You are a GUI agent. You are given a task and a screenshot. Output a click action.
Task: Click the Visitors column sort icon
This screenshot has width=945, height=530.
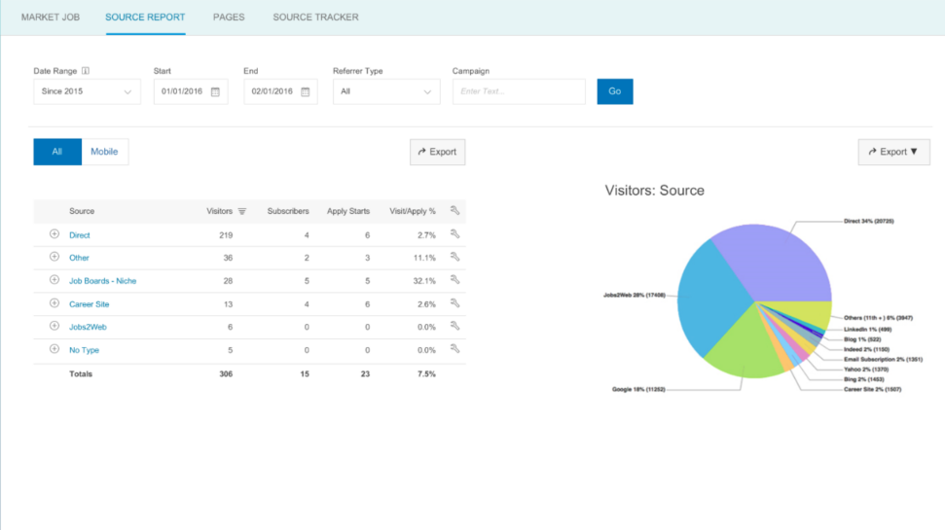pyautogui.click(x=241, y=211)
